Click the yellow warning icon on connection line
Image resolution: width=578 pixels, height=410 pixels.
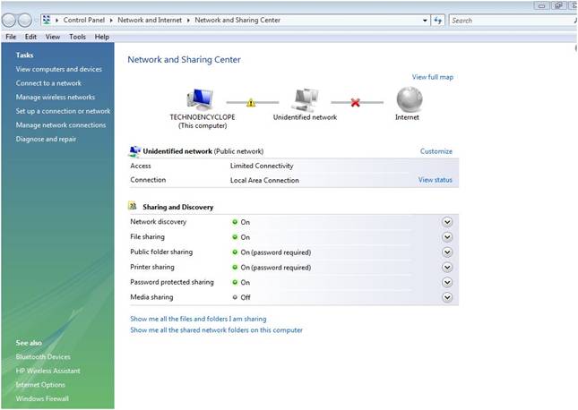click(x=251, y=102)
